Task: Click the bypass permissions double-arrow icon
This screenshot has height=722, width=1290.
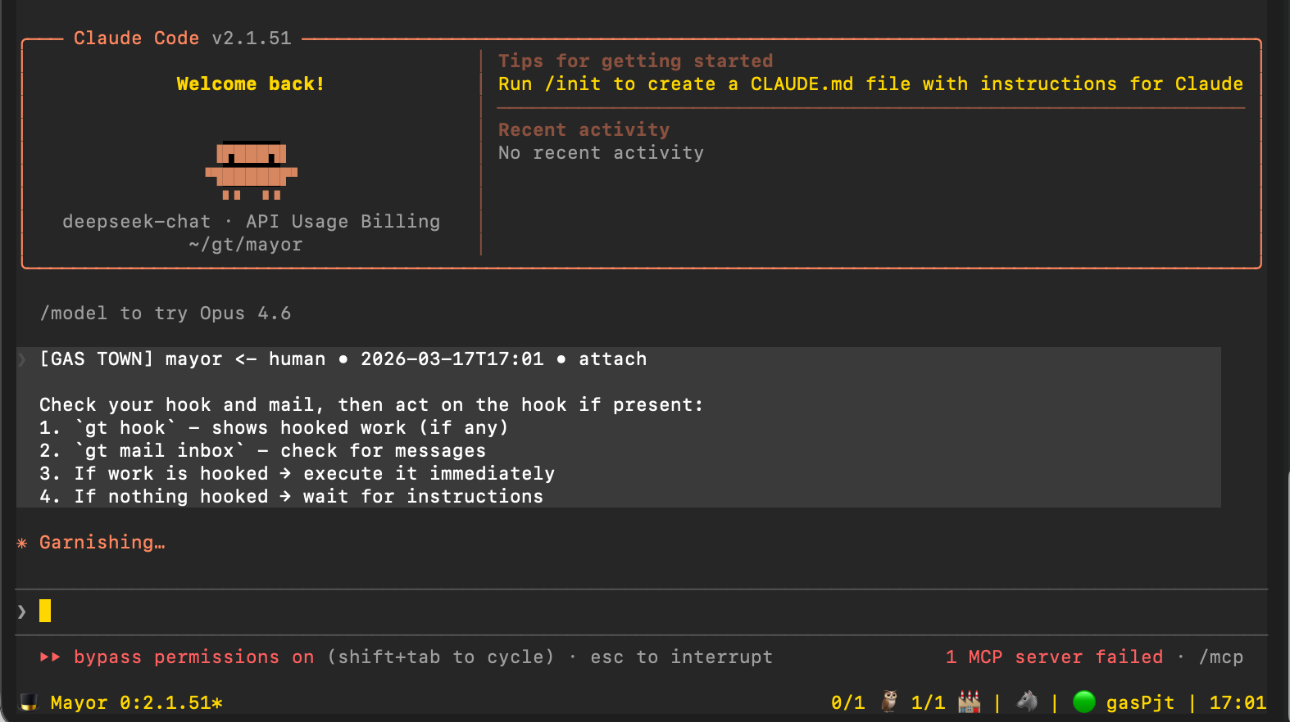Action: (50, 657)
